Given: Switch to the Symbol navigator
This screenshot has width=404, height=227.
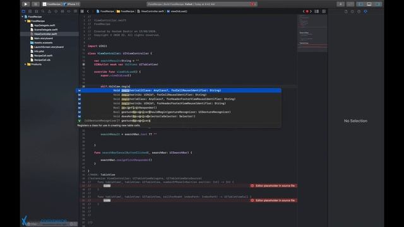Looking at the screenshot, I should [37, 11].
